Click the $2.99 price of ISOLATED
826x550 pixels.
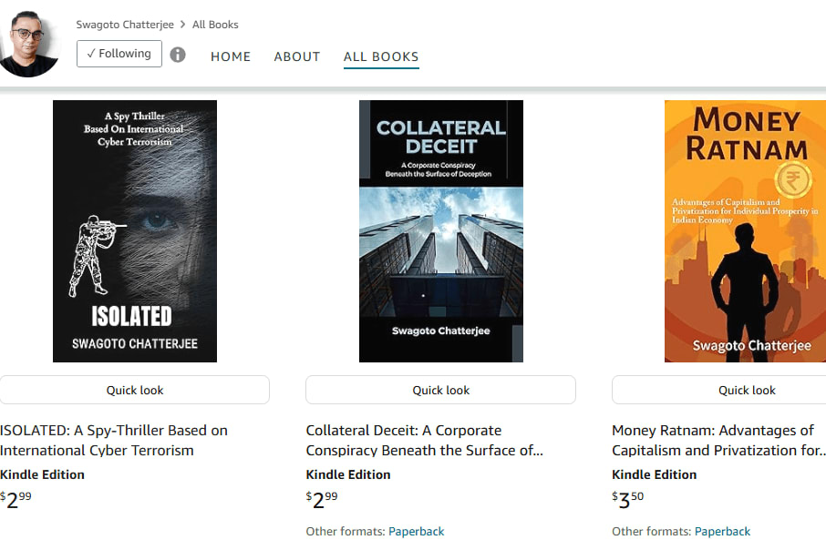[x=15, y=500]
